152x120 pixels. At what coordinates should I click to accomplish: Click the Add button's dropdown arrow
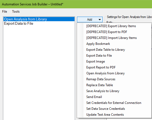[x=99, y=20]
